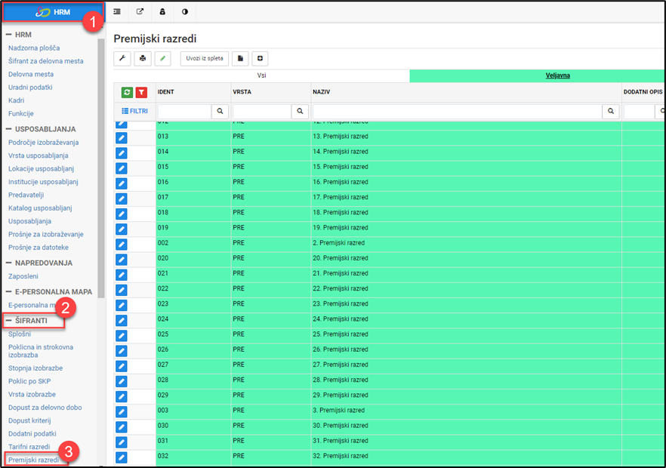Click the NAZIV column search icon
This screenshot has height=468, width=666.
click(x=611, y=111)
